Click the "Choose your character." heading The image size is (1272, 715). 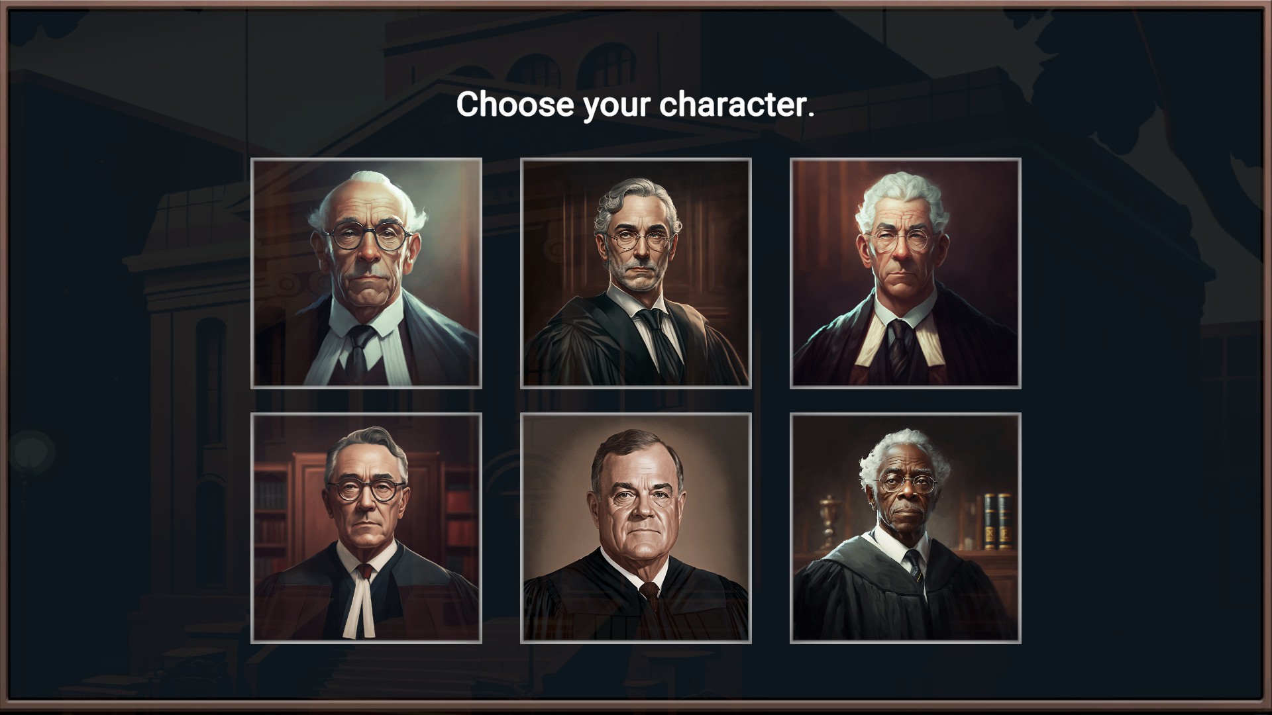635,105
